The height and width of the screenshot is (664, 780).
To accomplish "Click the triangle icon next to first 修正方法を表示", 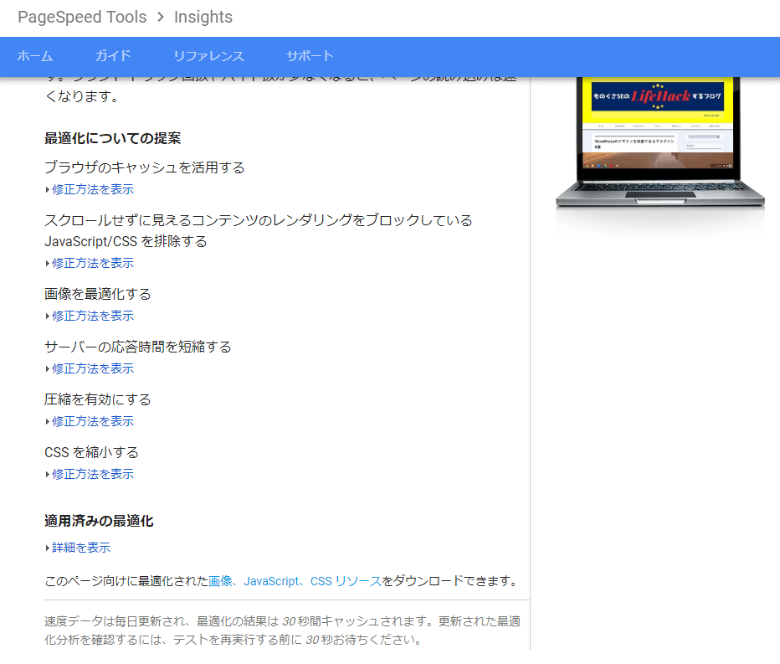I will pyautogui.click(x=48, y=189).
